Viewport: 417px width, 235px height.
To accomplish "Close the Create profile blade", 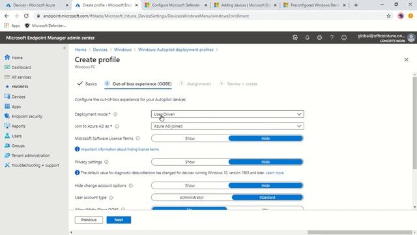I will pyautogui.click(x=406, y=59).
